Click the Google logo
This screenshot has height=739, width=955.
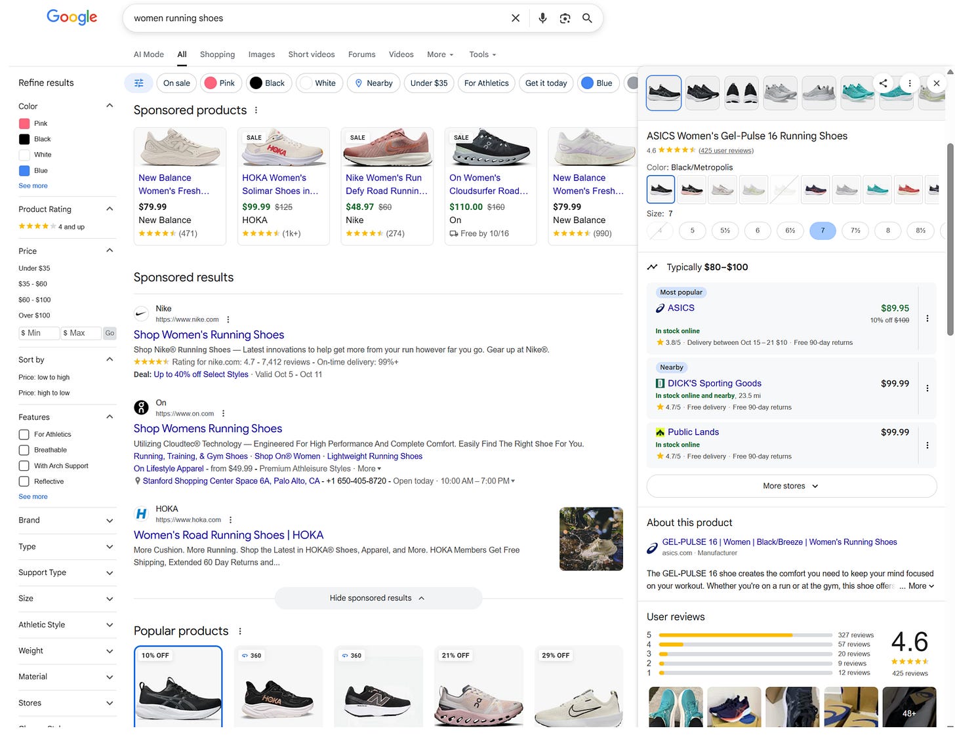pos(72,18)
